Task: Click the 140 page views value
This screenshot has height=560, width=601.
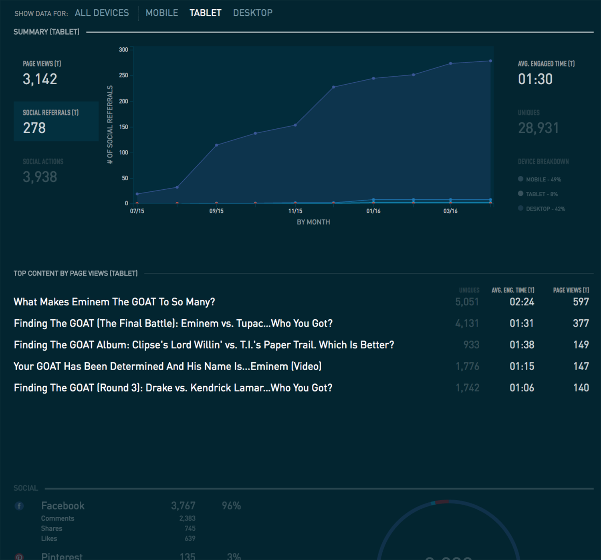Action: (x=581, y=388)
